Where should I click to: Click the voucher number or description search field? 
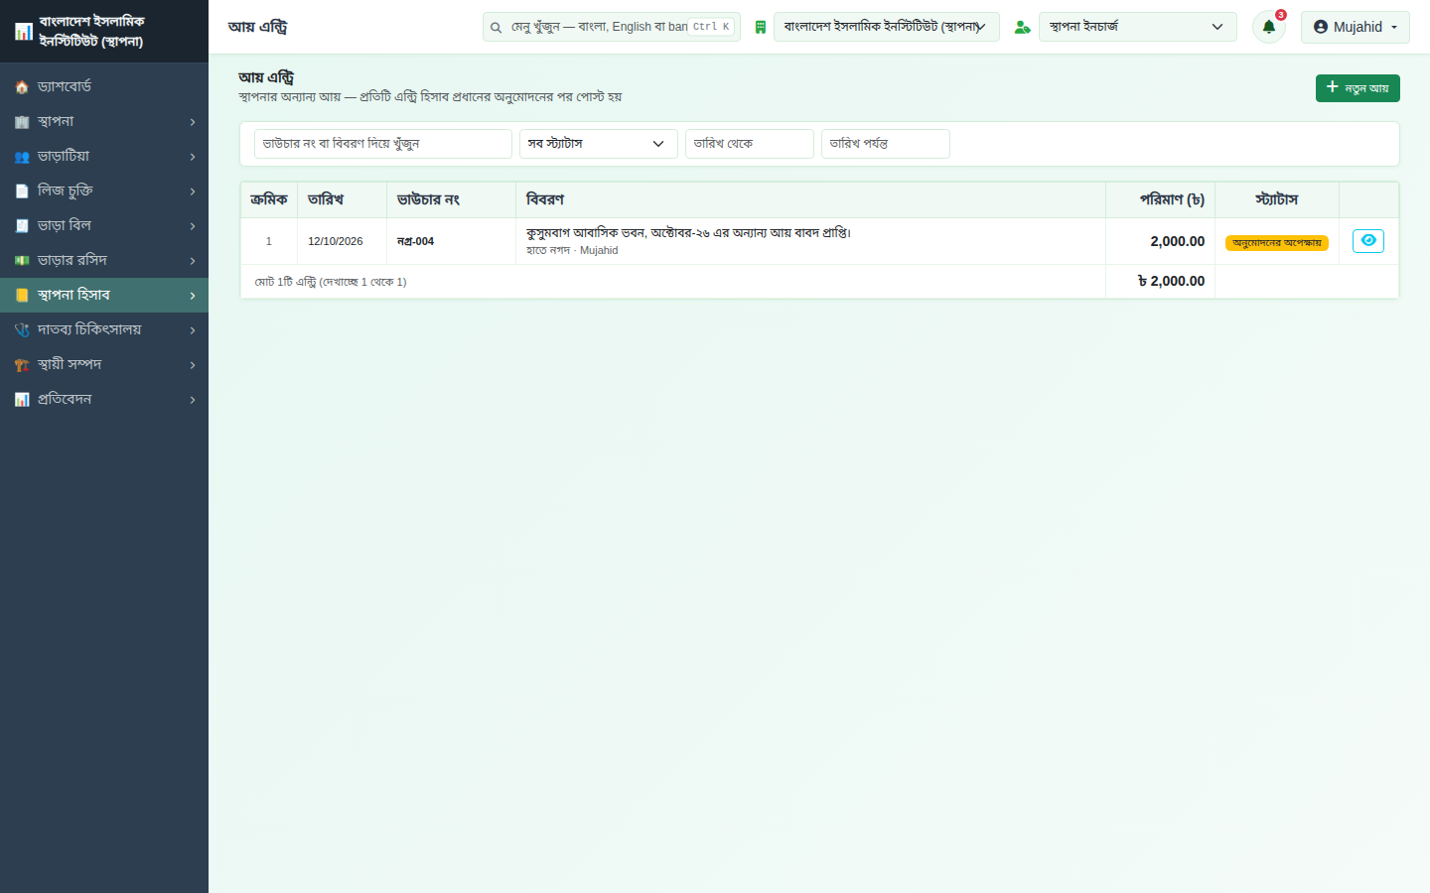[x=383, y=144]
